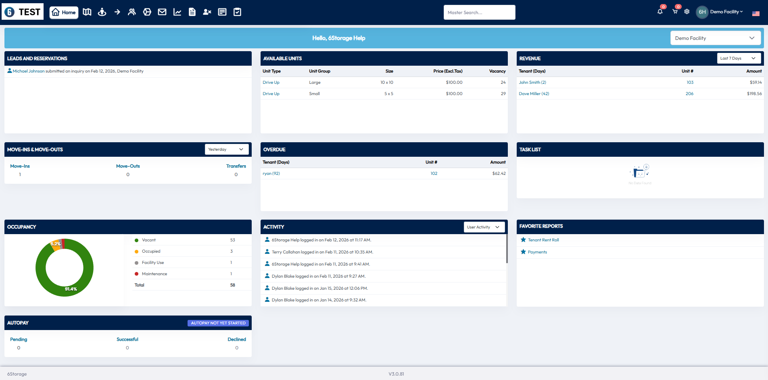This screenshot has height=380, width=768.
Task: Open the 6H Demo Facility account menu
Action: [x=720, y=12]
